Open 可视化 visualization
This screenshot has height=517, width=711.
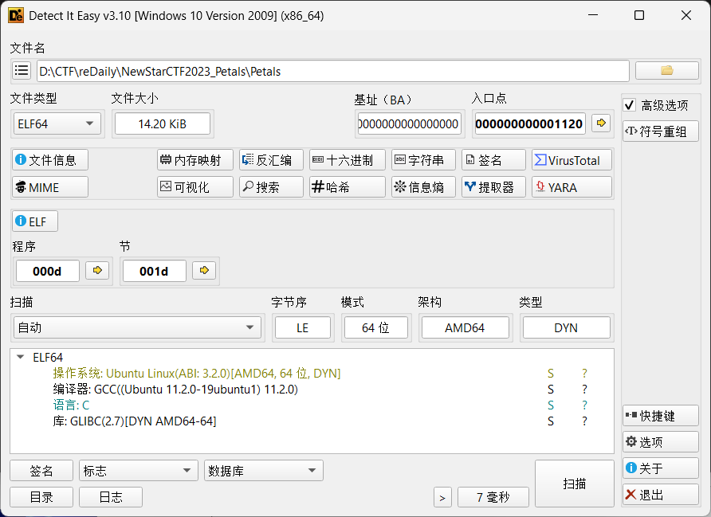click(x=195, y=187)
